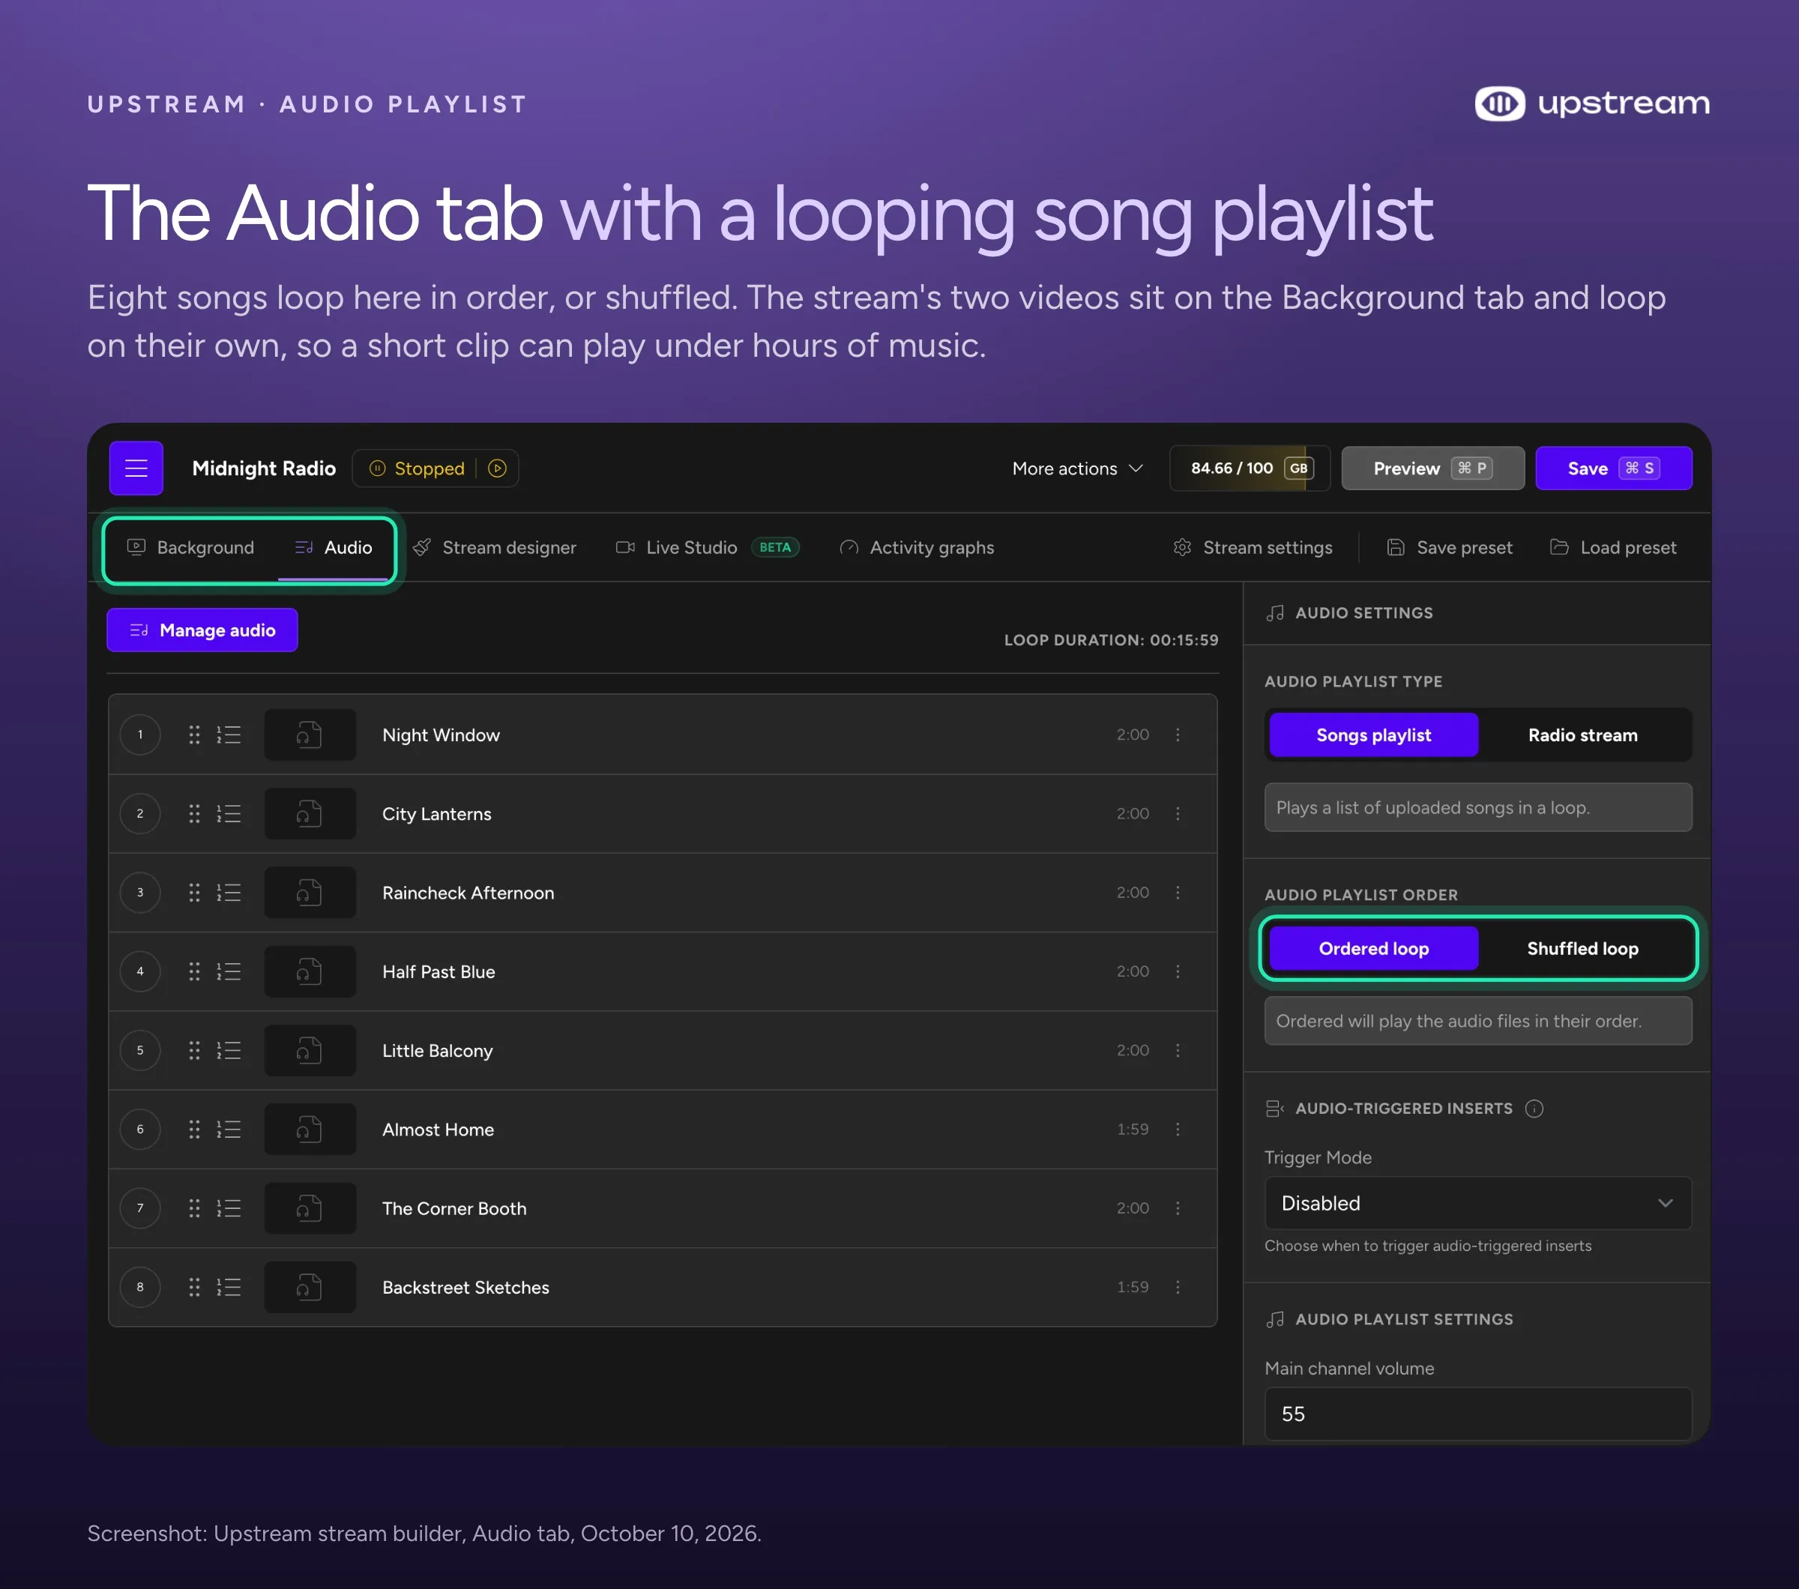Click the audio thumbnail for Half Past Blue
Viewport: 1799px width, 1589px height.
tap(310, 971)
